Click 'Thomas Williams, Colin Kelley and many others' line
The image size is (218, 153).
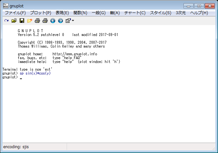coord(61,46)
